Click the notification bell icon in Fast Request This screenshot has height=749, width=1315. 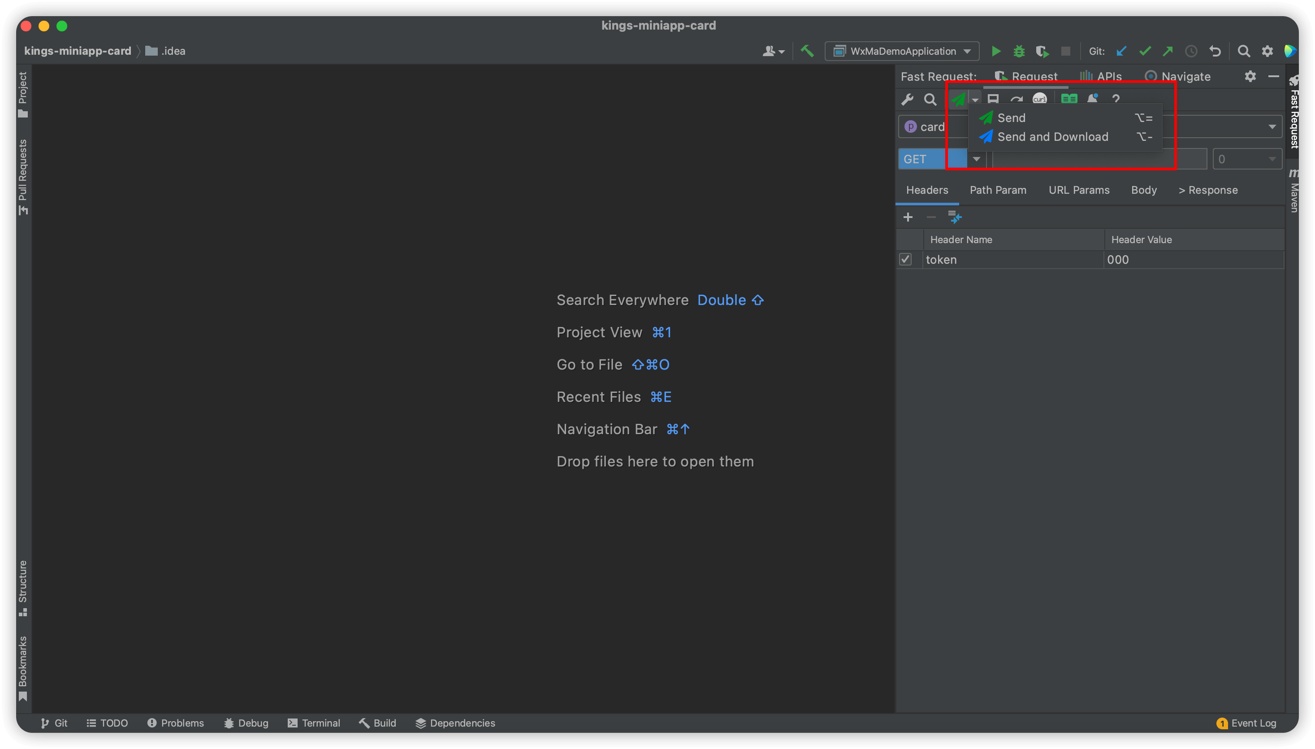[x=1092, y=98]
